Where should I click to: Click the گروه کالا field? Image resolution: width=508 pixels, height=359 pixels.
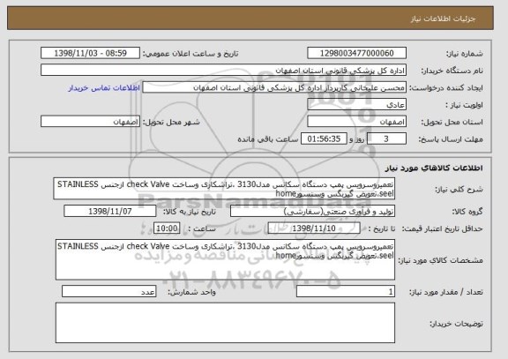312,211
